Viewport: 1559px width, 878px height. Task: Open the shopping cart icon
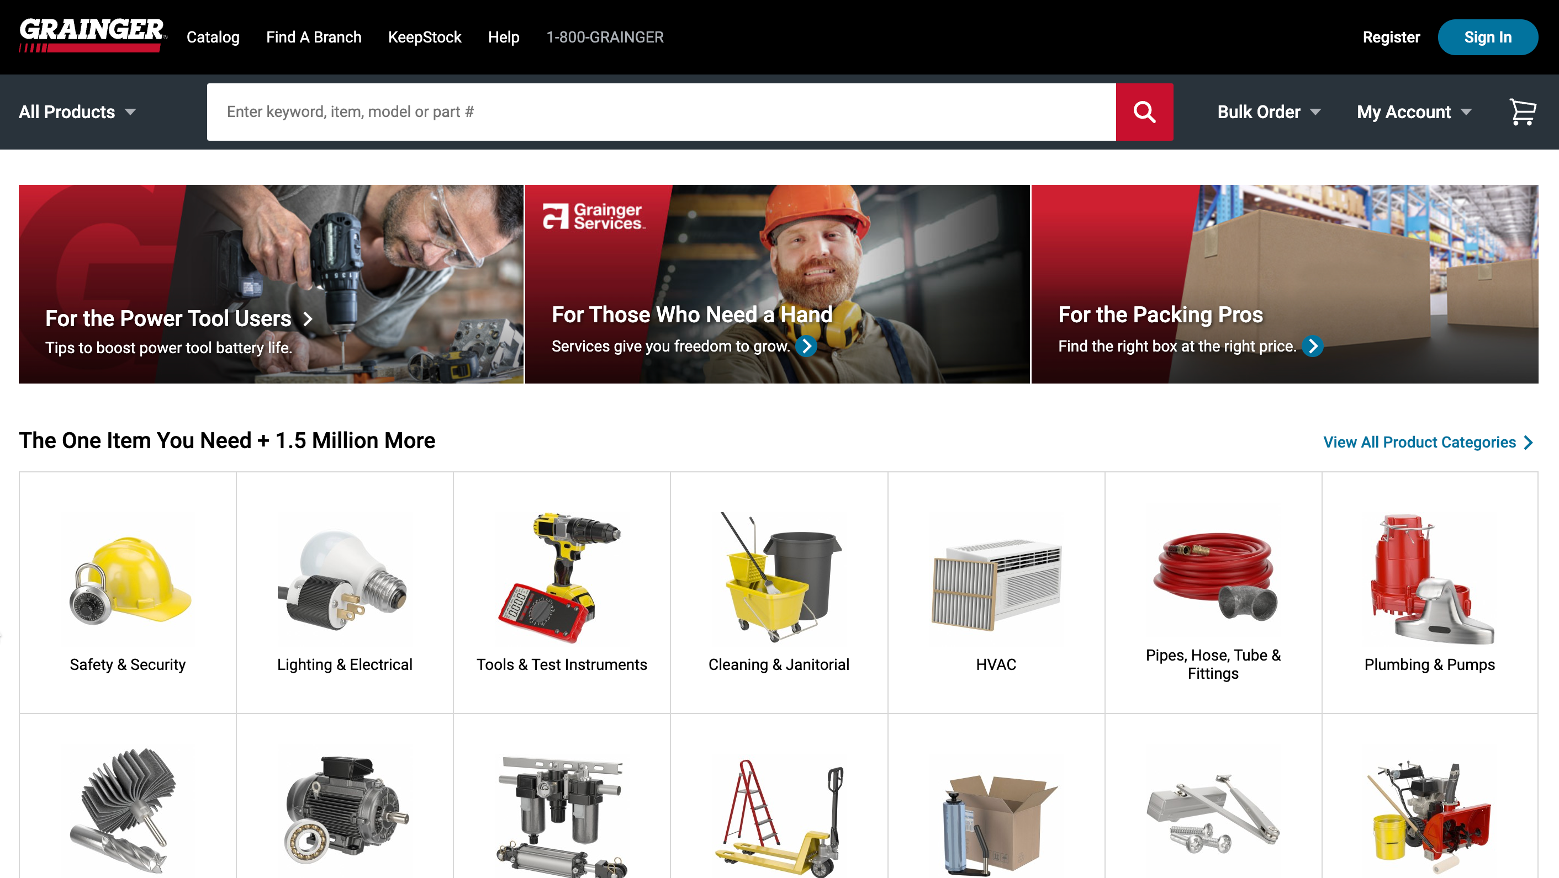tap(1522, 112)
